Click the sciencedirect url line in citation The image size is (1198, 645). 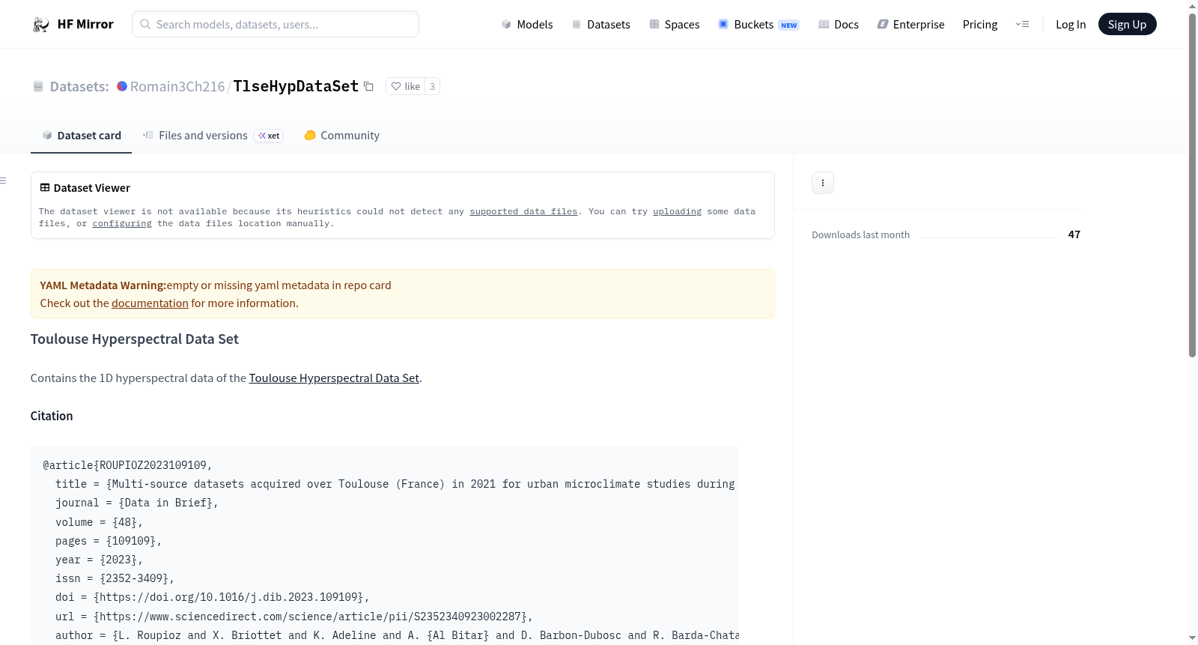click(x=294, y=617)
